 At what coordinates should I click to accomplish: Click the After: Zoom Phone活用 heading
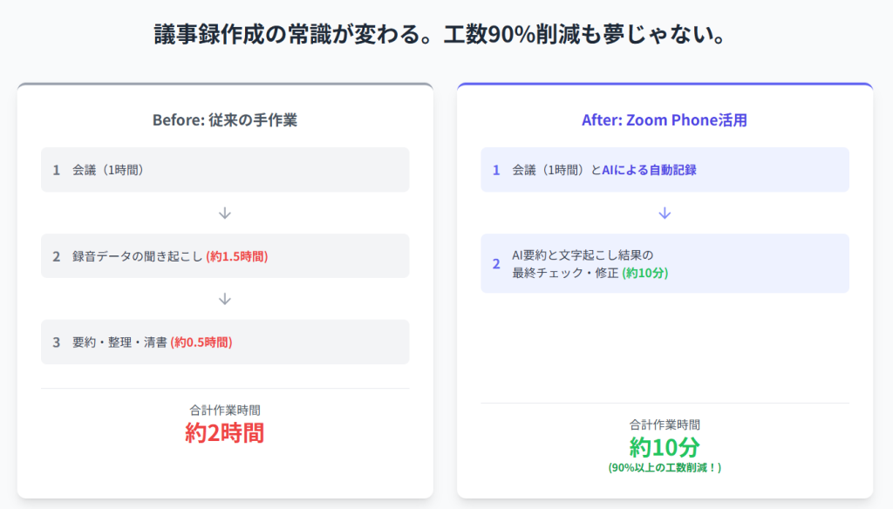click(x=664, y=120)
